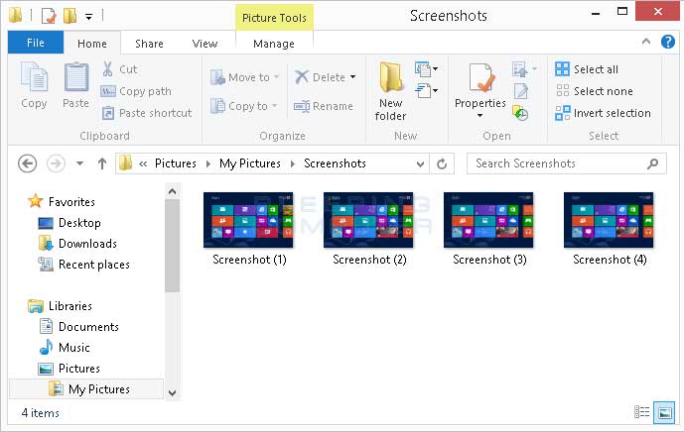Click navigation pane scroll up arrow
The width and height of the screenshot is (684, 432).
[x=173, y=191]
